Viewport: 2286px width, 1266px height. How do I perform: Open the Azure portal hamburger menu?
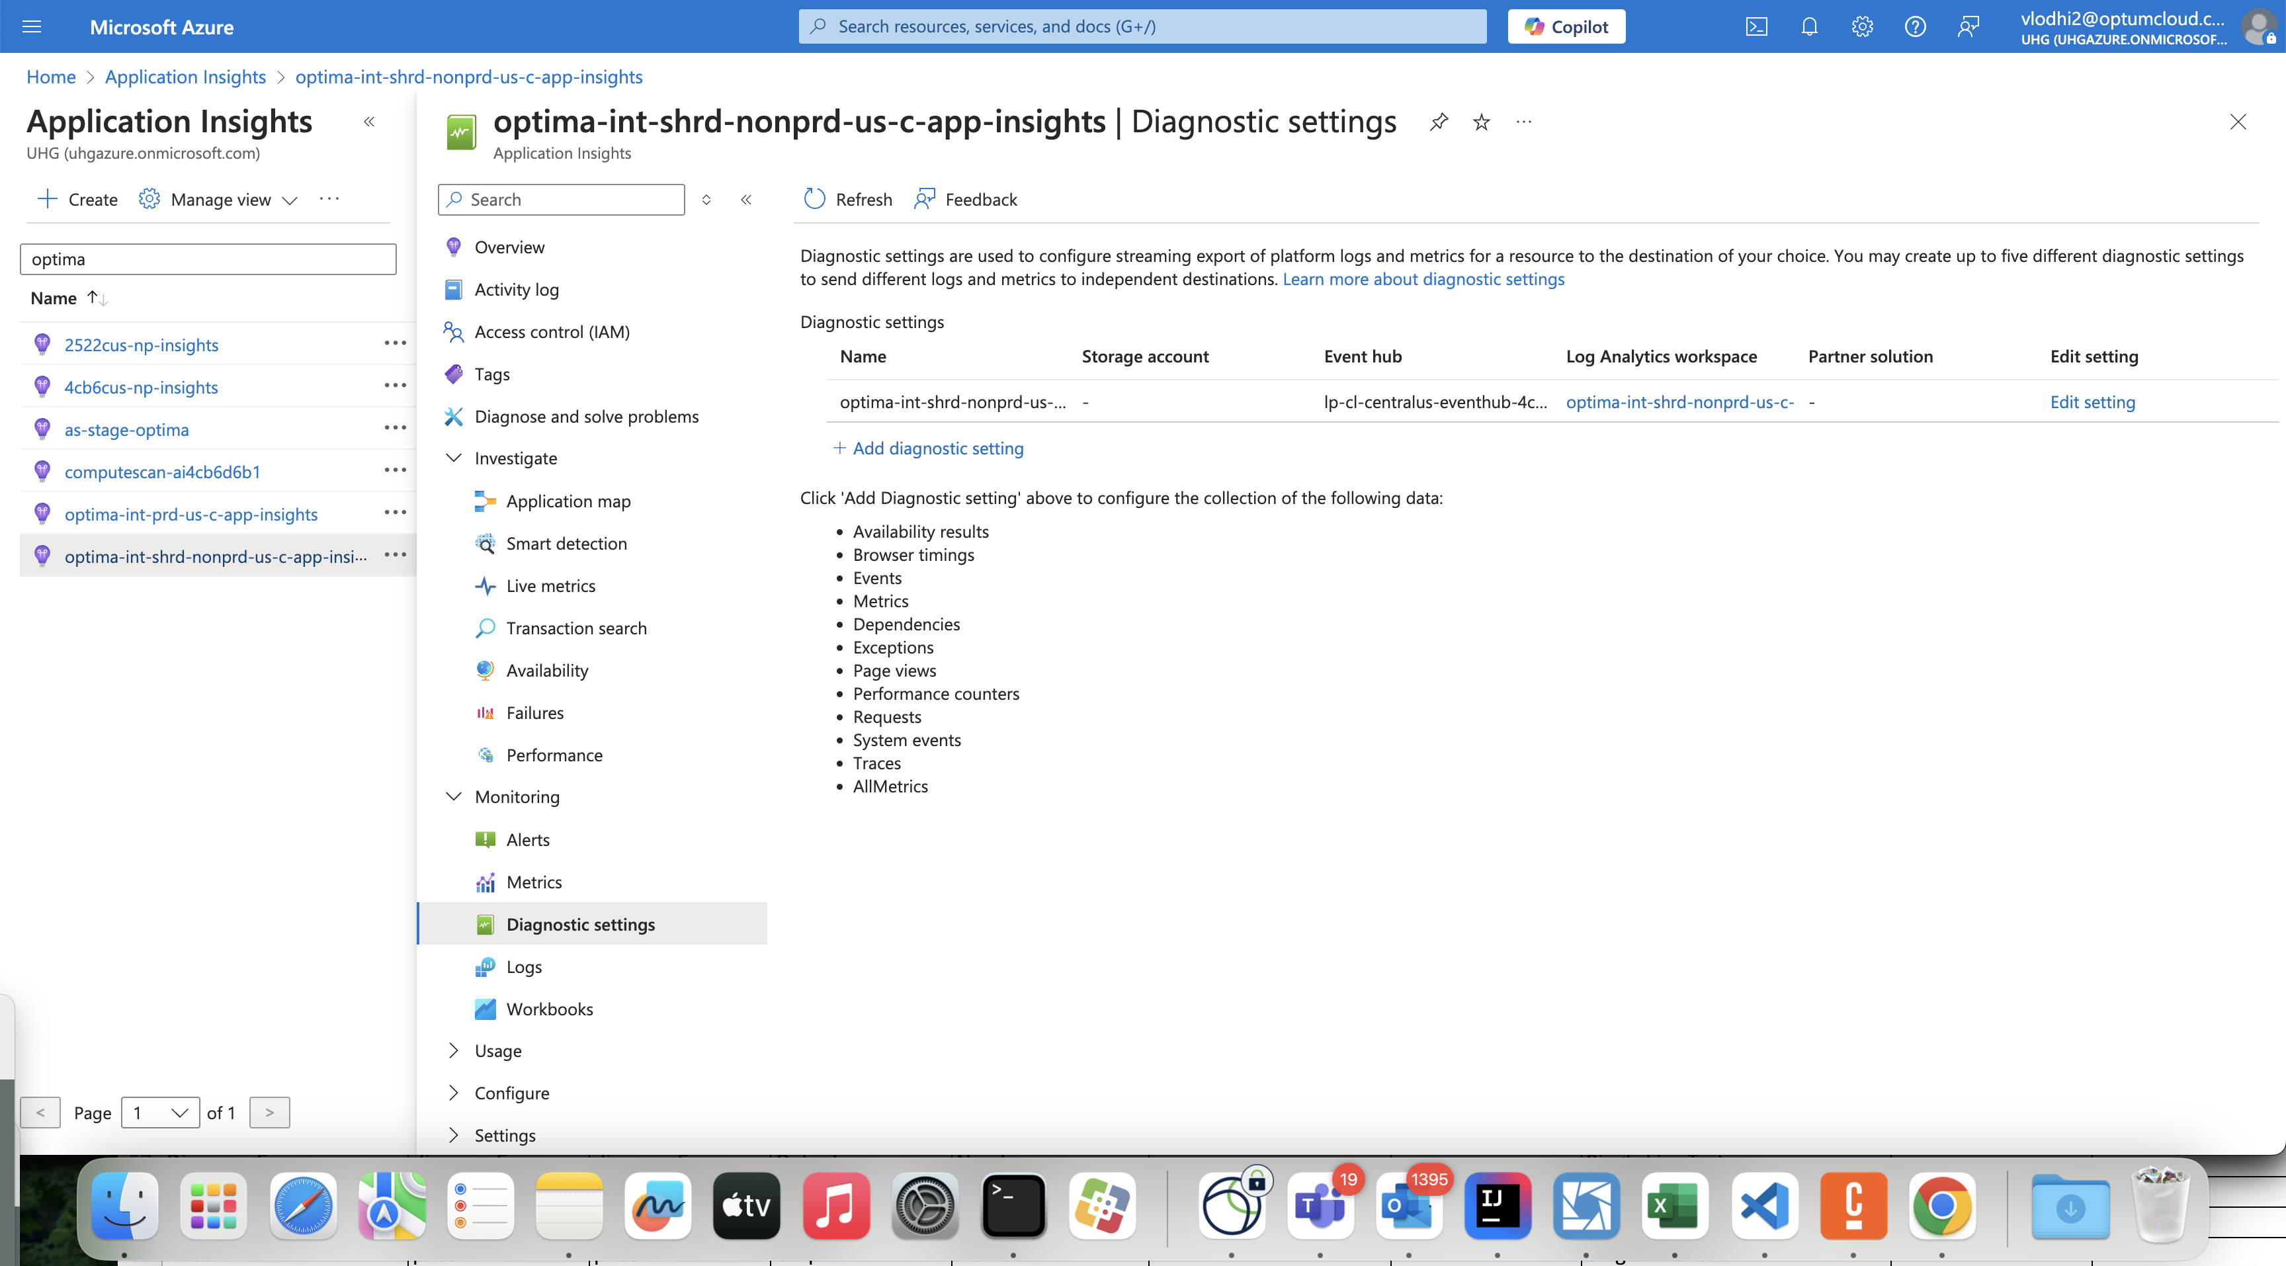32,26
